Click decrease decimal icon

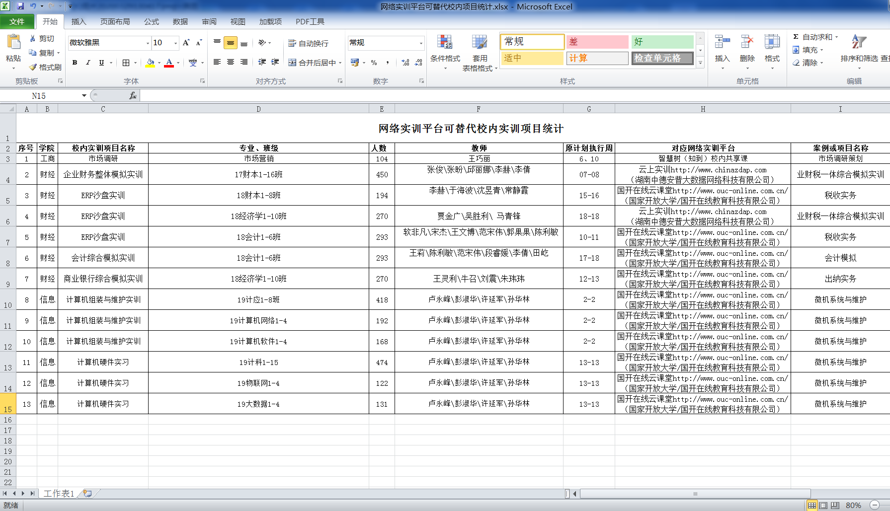418,63
